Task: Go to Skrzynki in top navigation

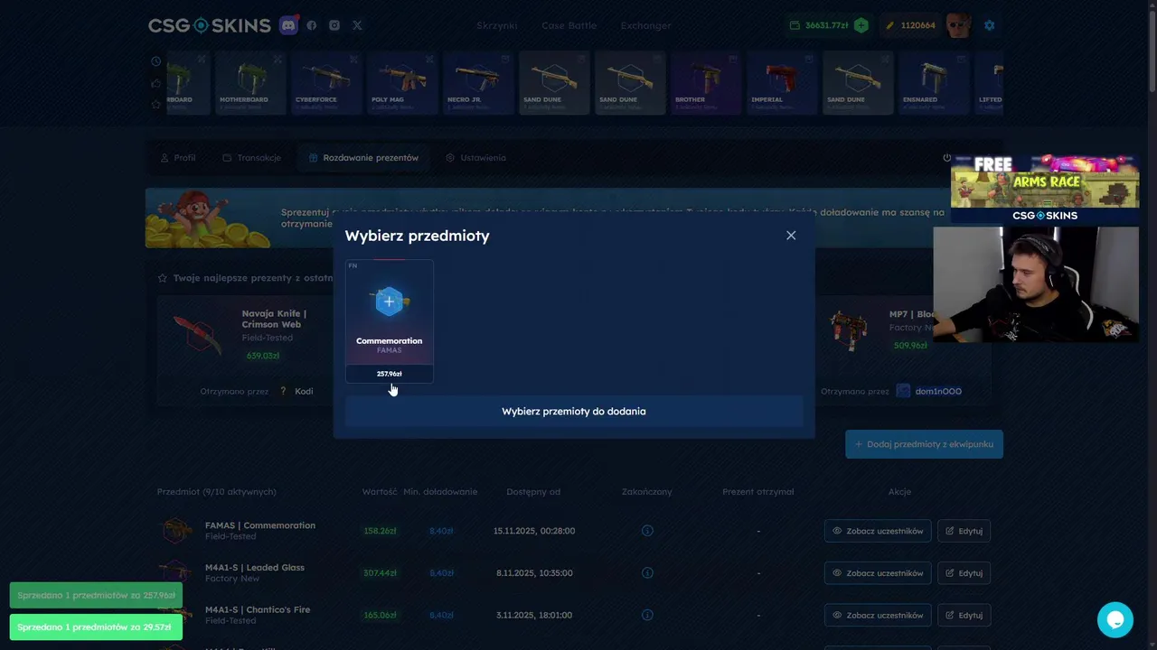Action: 497,25
